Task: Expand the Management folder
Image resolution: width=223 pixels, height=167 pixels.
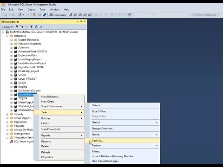Action: [7, 134]
